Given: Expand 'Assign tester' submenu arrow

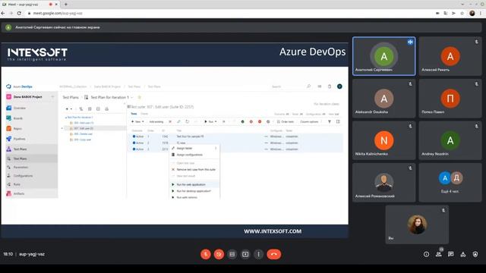Looking at the screenshot, I should [216, 149].
